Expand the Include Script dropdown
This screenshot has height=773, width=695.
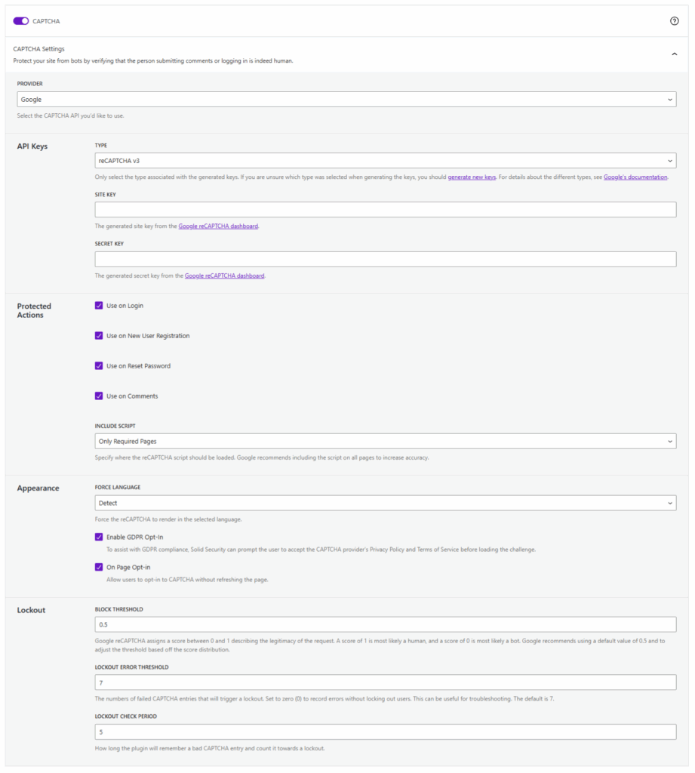click(x=385, y=441)
